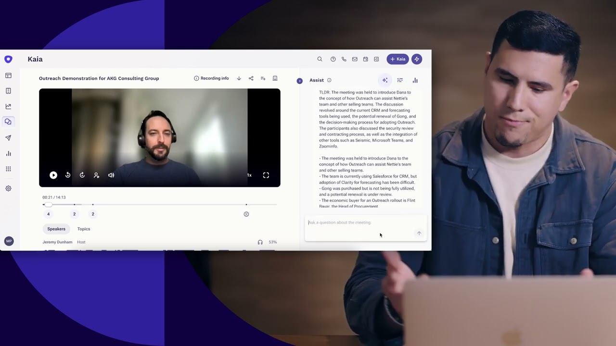
Task: Open the calendar icon in top bar
Action: tap(365, 59)
